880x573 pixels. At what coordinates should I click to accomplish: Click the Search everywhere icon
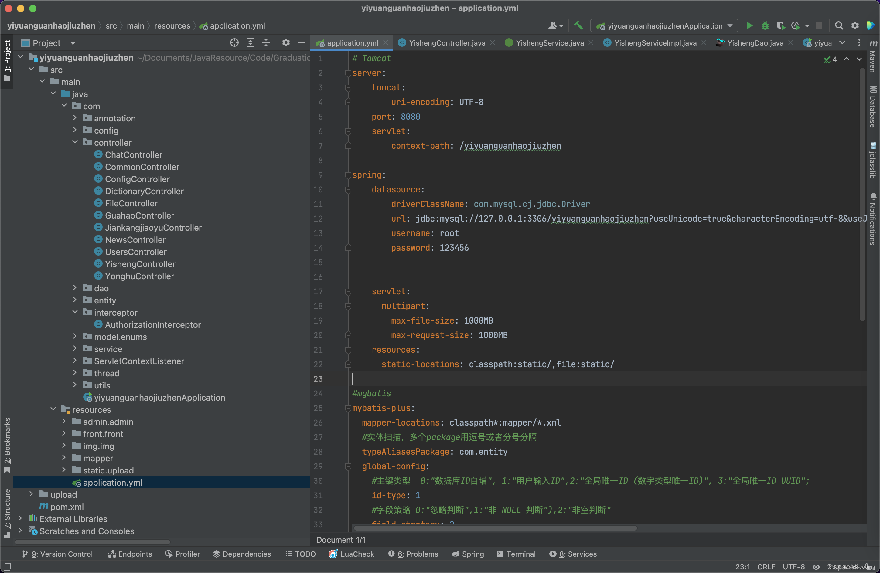coord(839,25)
